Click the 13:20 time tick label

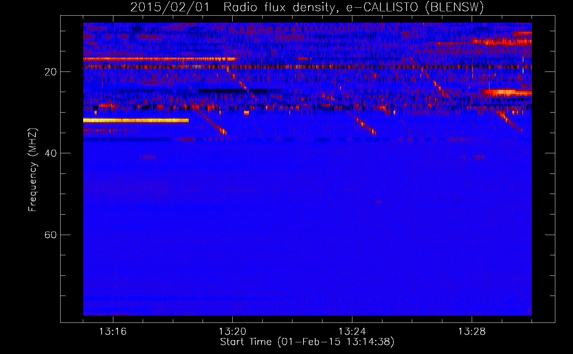coord(233,332)
